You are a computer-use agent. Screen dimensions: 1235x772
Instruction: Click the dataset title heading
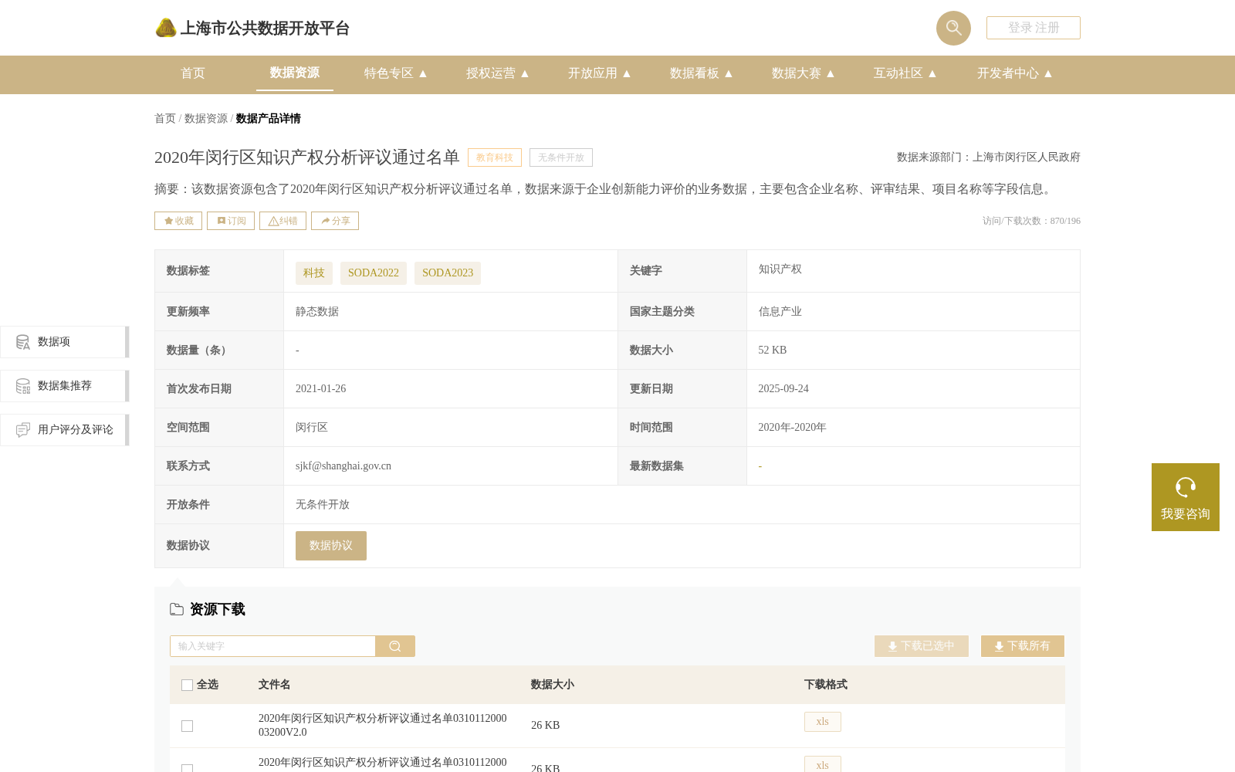[307, 157]
